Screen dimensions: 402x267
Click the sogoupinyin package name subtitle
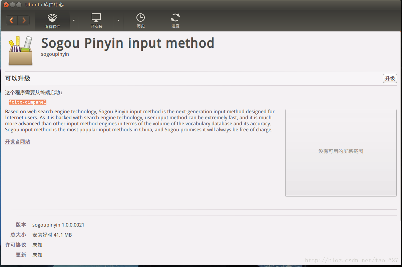click(x=55, y=54)
